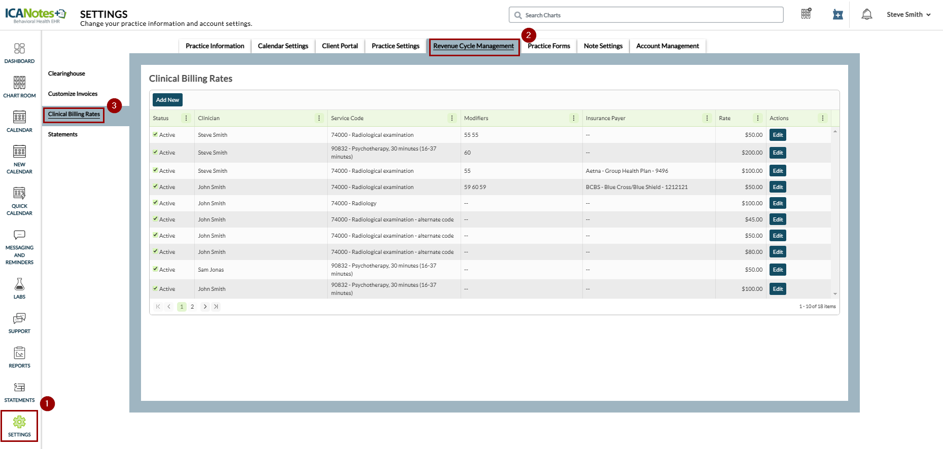Click the notifications bell icon
The image size is (943, 449).
(866, 15)
